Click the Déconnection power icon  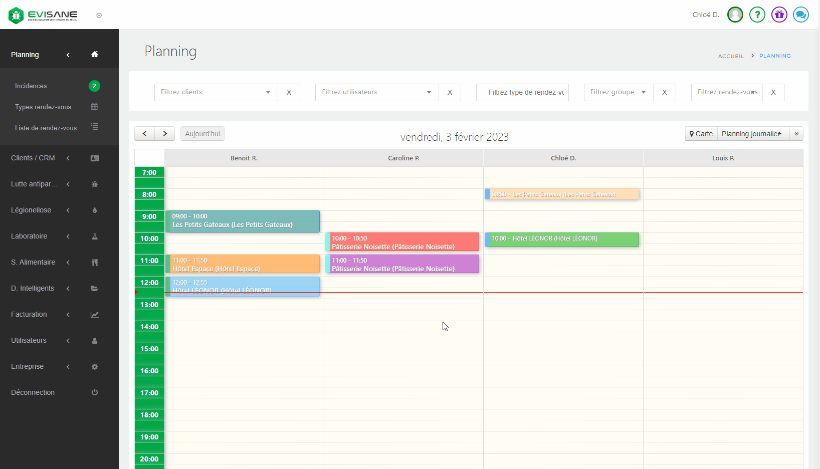(94, 392)
